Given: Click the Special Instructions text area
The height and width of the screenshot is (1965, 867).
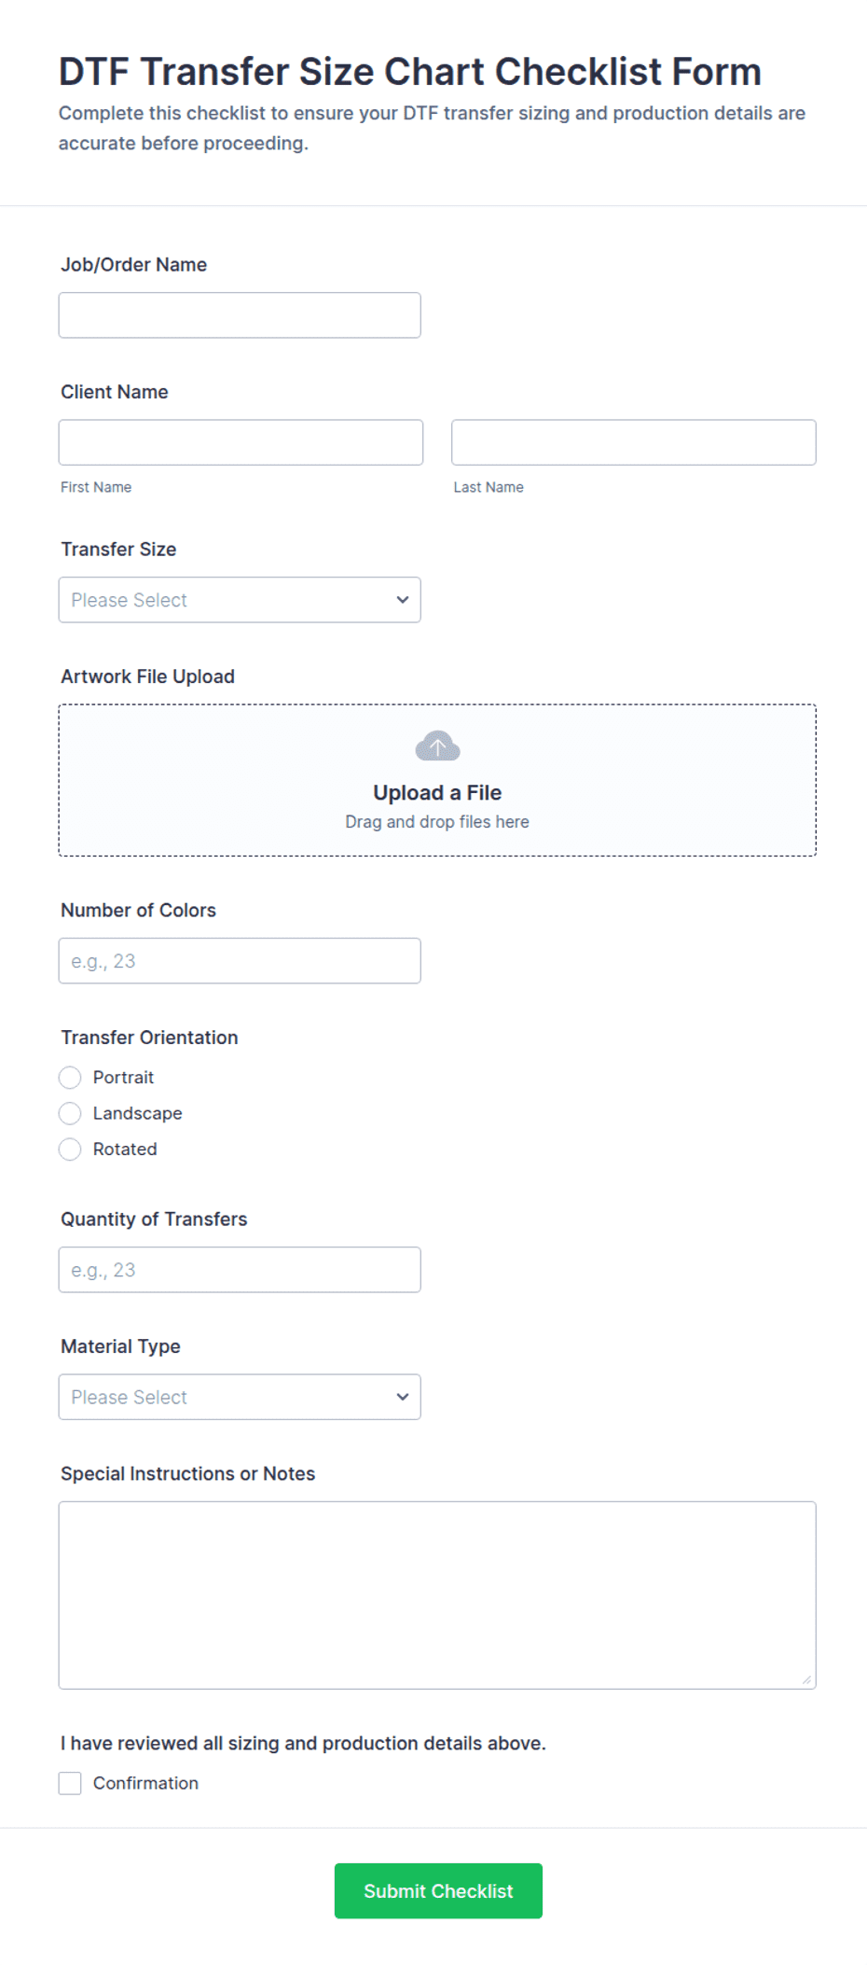Looking at the screenshot, I should pos(437,1596).
